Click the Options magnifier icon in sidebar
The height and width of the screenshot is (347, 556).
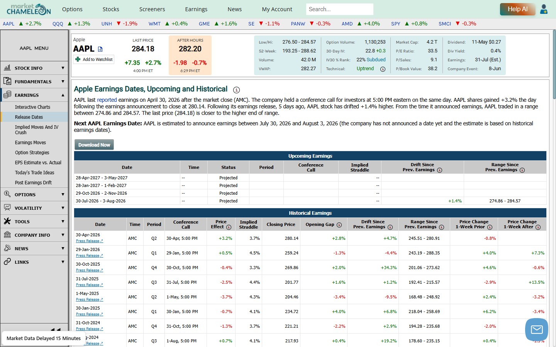click(7, 194)
